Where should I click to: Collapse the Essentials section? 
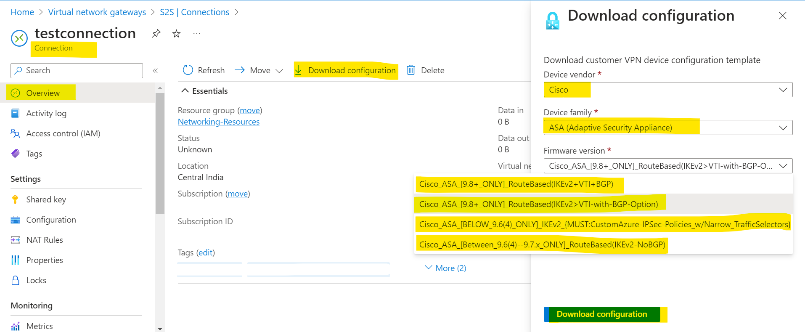[204, 91]
